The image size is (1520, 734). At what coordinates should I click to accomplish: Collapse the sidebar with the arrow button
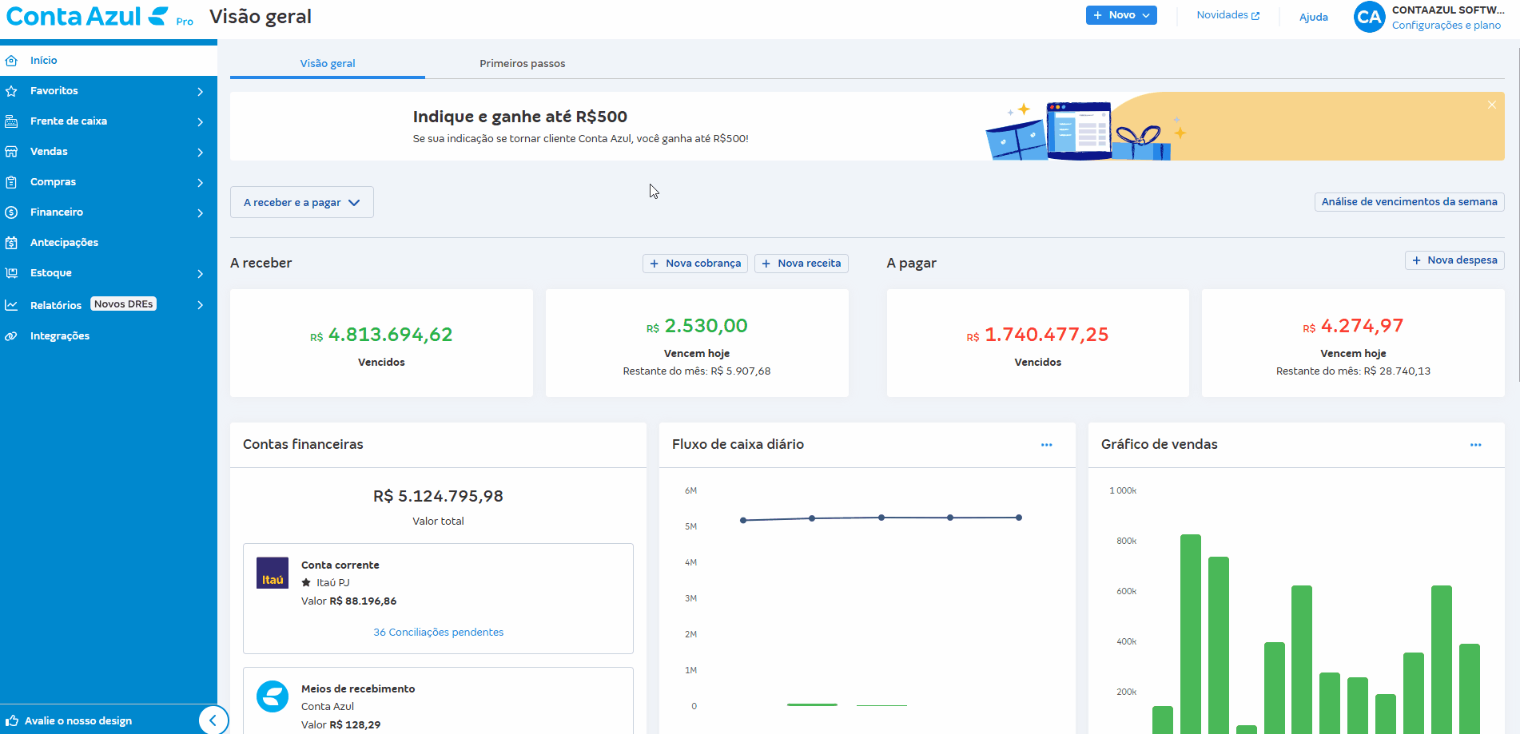pos(213,720)
